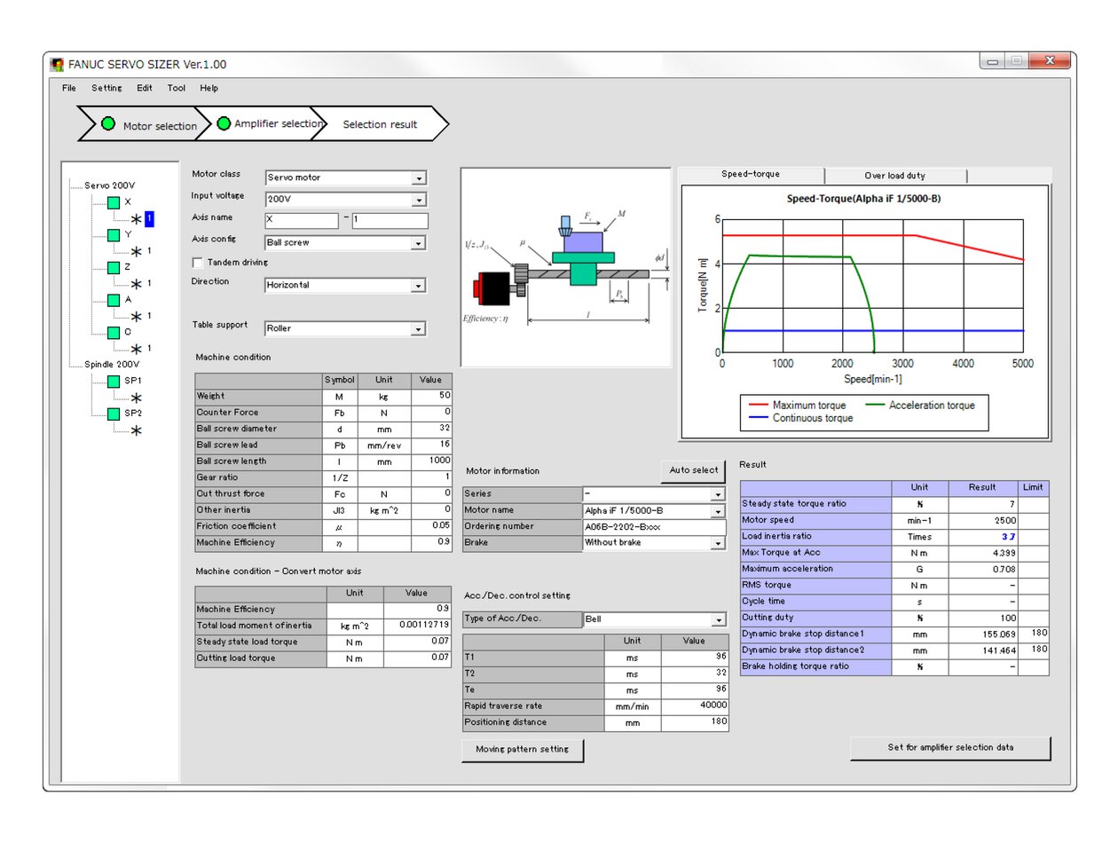Select the A axis icon
Image resolution: width=1118 pixels, height=843 pixels.
click(113, 301)
